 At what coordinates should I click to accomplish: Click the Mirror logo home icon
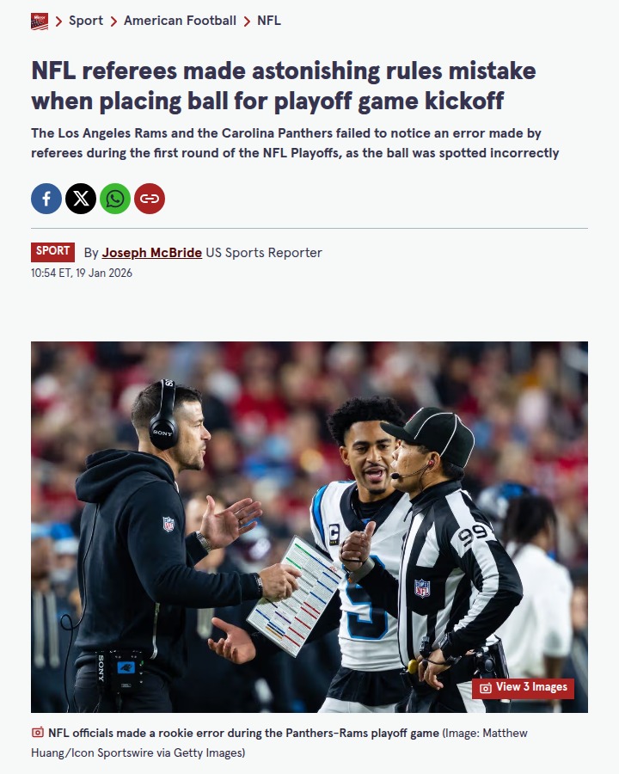coord(40,21)
